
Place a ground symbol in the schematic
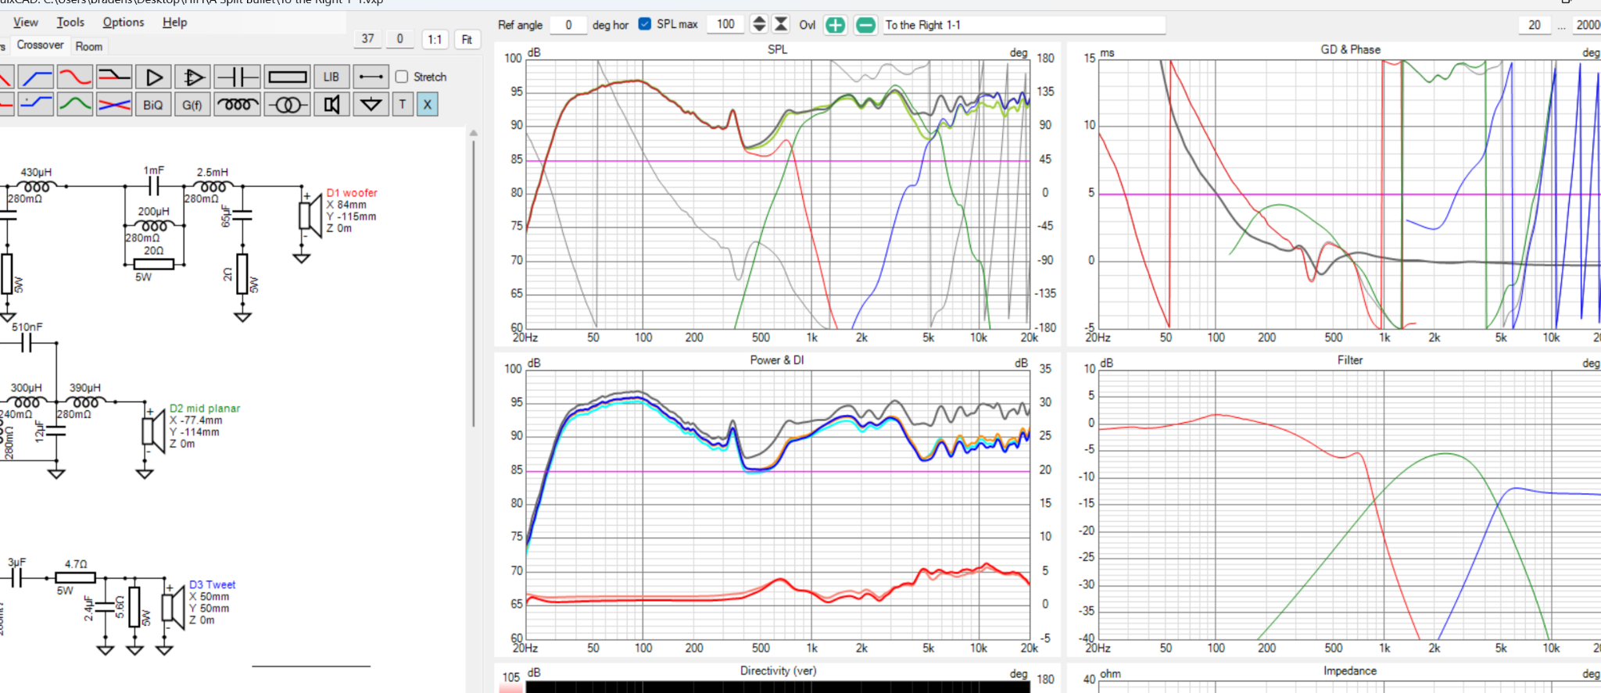(x=371, y=104)
